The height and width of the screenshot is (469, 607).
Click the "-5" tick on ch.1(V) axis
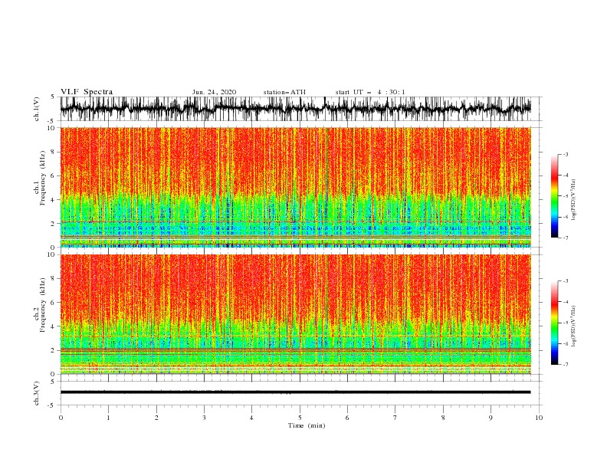(52, 121)
